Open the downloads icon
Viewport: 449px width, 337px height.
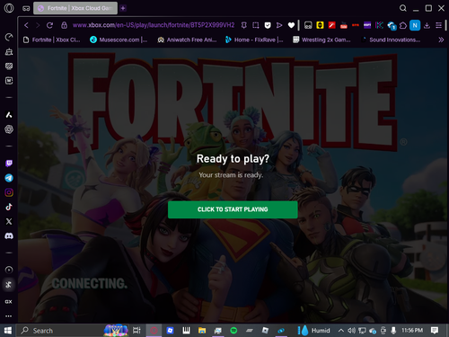point(427,25)
